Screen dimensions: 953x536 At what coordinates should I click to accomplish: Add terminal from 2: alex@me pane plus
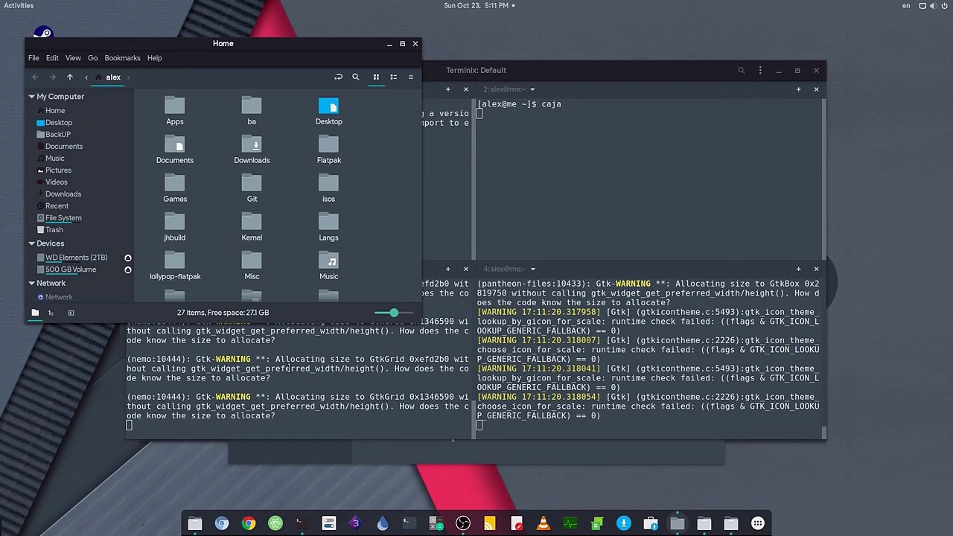coord(798,89)
